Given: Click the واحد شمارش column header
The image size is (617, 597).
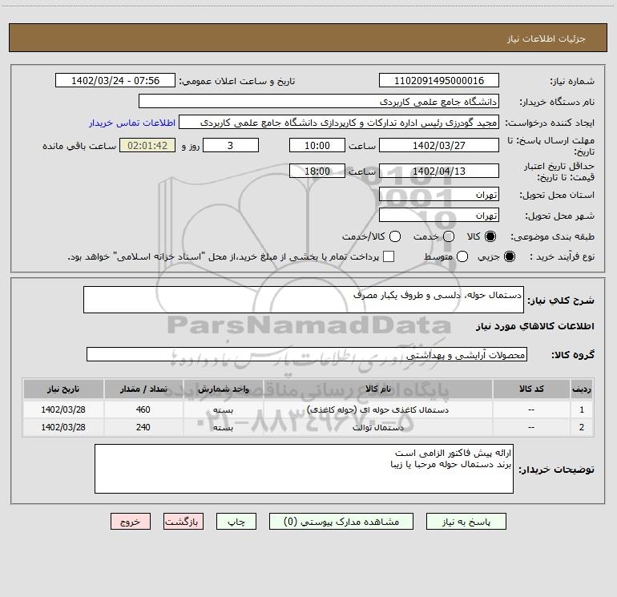Looking at the screenshot, I should click(223, 389).
